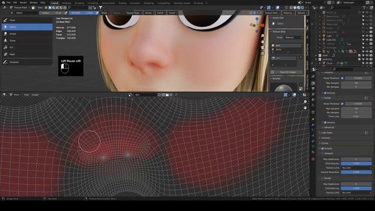The width and height of the screenshot is (375, 211).
Task: Click the Max Samples field under Render
Action: click(356, 108)
